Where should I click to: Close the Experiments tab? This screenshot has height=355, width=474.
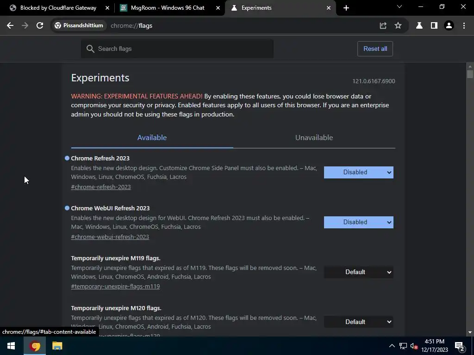click(x=329, y=8)
